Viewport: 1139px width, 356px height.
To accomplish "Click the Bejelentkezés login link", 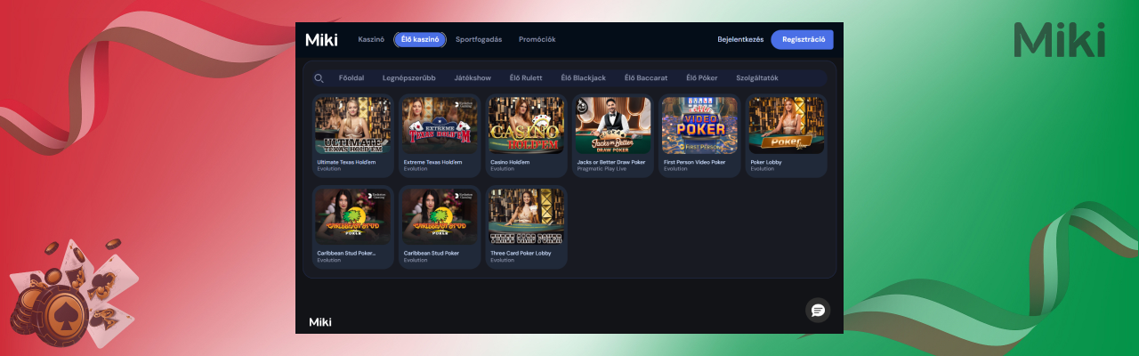I will pyautogui.click(x=741, y=39).
